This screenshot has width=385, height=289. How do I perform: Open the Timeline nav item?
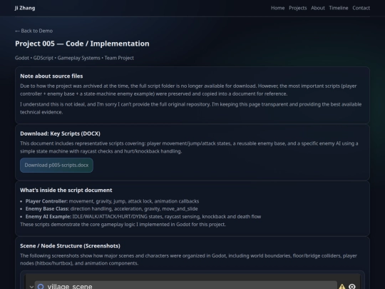(339, 8)
